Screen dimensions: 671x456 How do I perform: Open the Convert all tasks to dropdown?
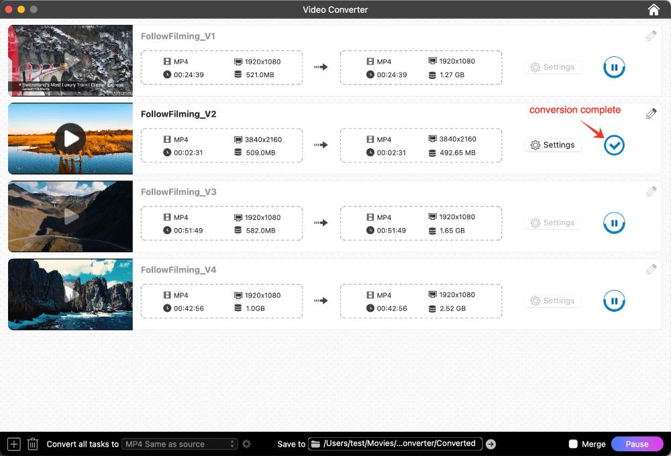[179, 443]
